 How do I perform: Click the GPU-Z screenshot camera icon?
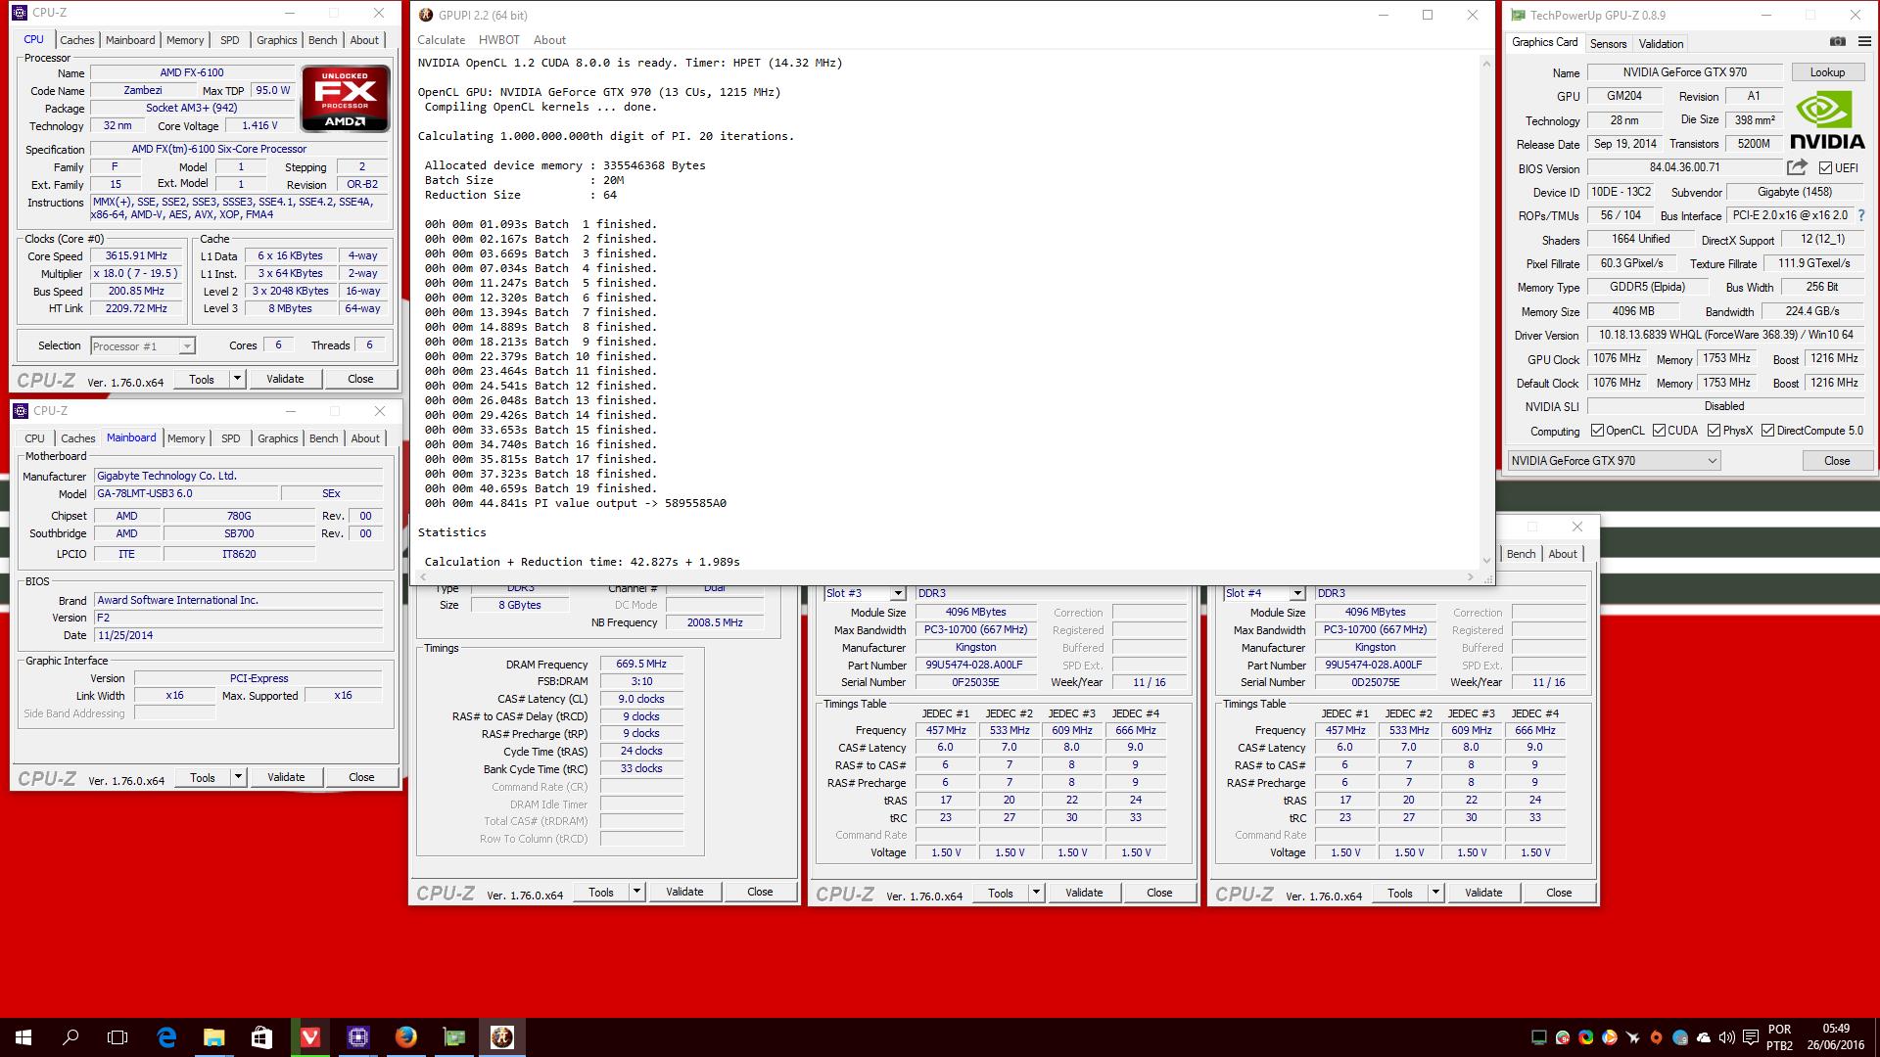pos(1838,42)
